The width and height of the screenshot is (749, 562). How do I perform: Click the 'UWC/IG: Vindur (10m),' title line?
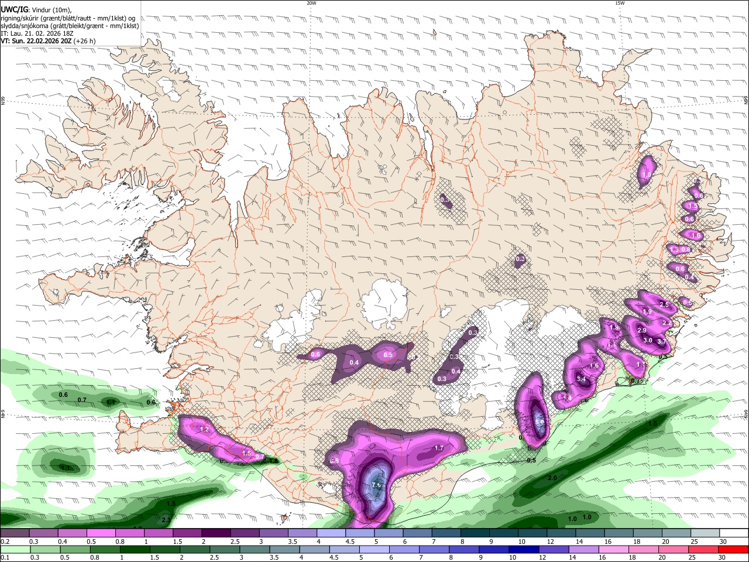tap(36, 10)
